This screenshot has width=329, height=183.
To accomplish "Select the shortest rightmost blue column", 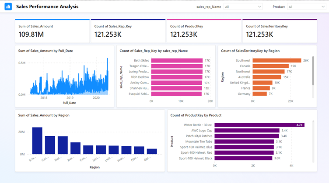I will (152, 151).
